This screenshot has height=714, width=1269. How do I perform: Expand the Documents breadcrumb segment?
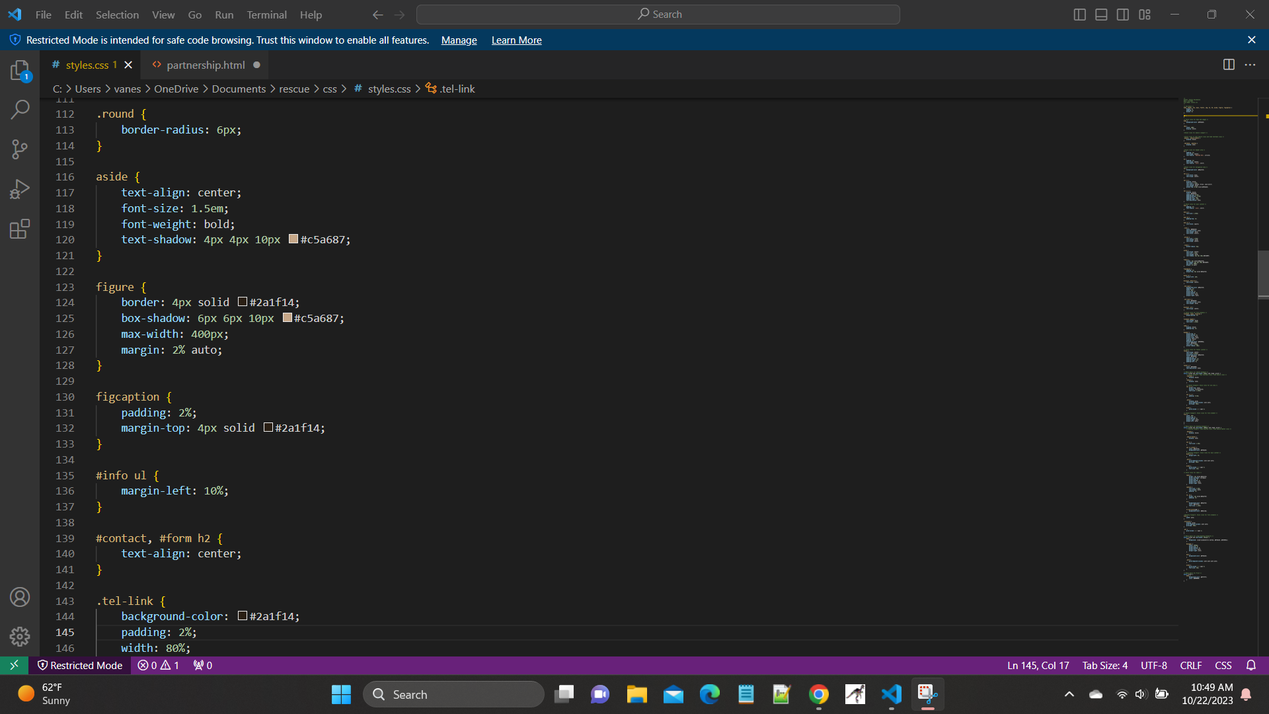tap(239, 89)
